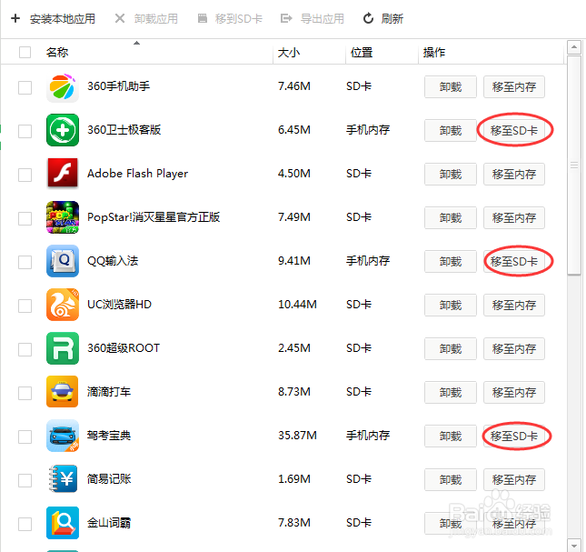Select the 简易记账 checkbox
The image size is (586, 552).
tap(25, 480)
